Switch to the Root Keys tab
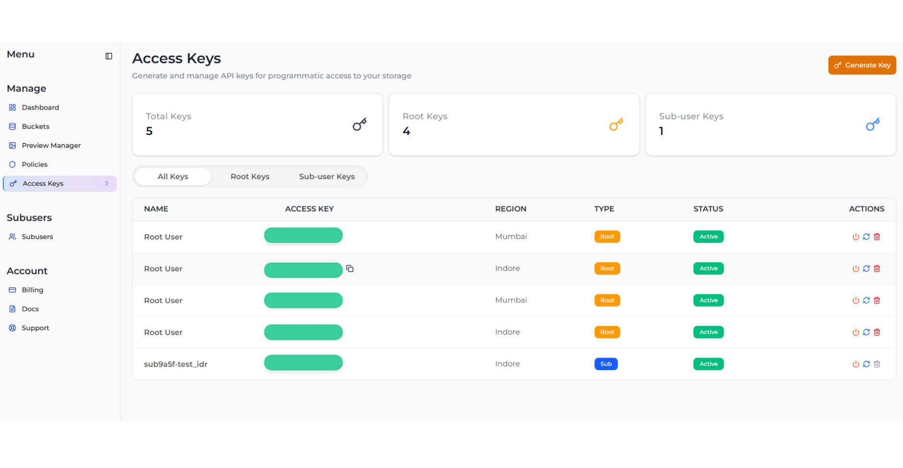This screenshot has height=468, width=903. pyautogui.click(x=250, y=177)
